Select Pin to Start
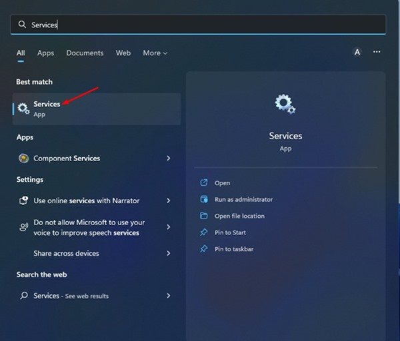The width and height of the screenshot is (400, 341). point(230,232)
